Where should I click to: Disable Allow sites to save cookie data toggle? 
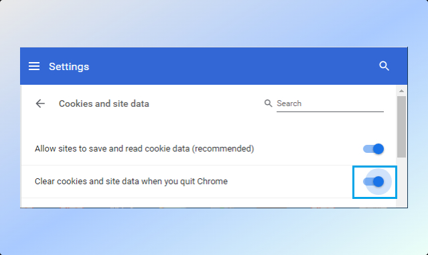373,149
